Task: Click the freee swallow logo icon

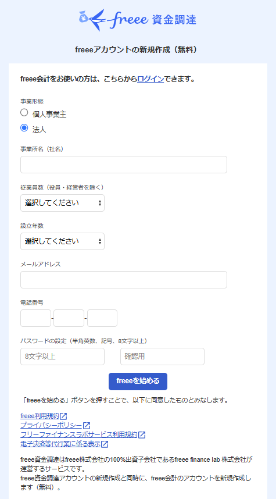Action: coord(97,20)
